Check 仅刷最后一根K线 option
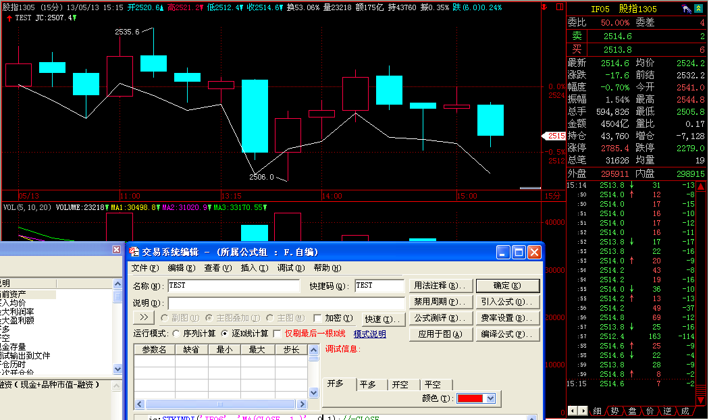Viewport: 709px width, 420px height. coord(277,334)
